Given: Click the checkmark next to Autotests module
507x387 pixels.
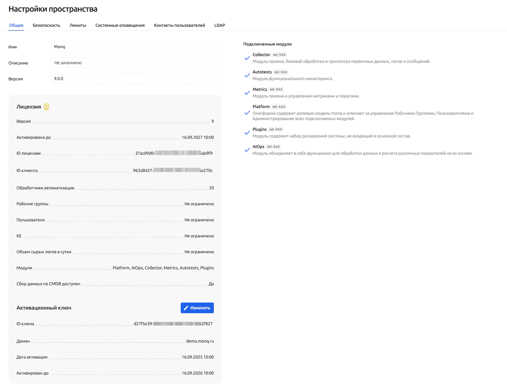Looking at the screenshot, I should coord(247,75).
